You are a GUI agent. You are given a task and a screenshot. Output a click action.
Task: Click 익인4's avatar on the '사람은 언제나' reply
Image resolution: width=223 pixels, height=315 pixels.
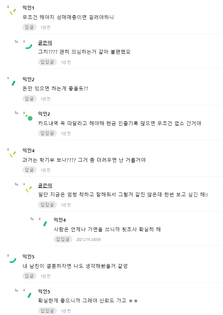44,224
